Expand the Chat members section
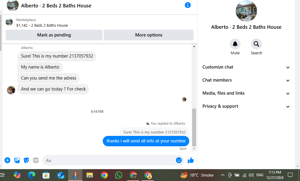 (x=246, y=80)
